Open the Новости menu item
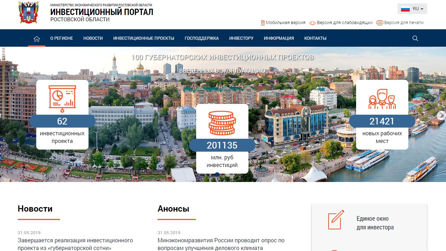Viewport: 446px width, 251px height. click(x=93, y=38)
